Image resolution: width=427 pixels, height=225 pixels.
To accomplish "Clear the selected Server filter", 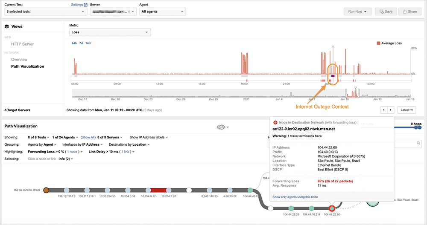I will [x=129, y=12].
